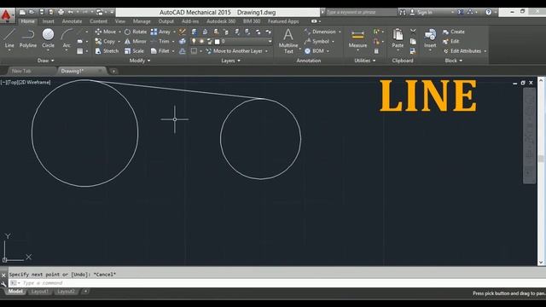Switch to the Insert ribbon tab
This screenshot has width=546, height=307.
(x=48, y=21)
